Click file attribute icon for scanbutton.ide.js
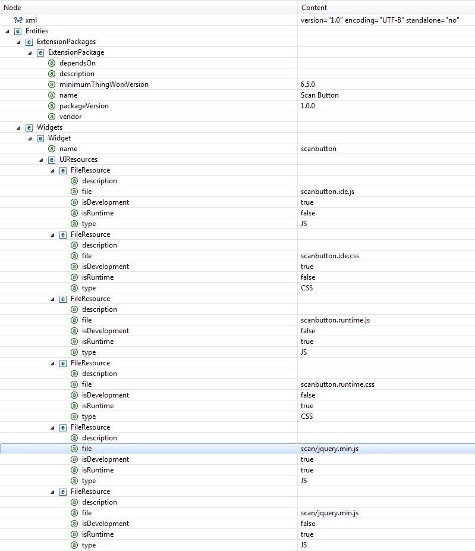 click(x=74, y=192)
